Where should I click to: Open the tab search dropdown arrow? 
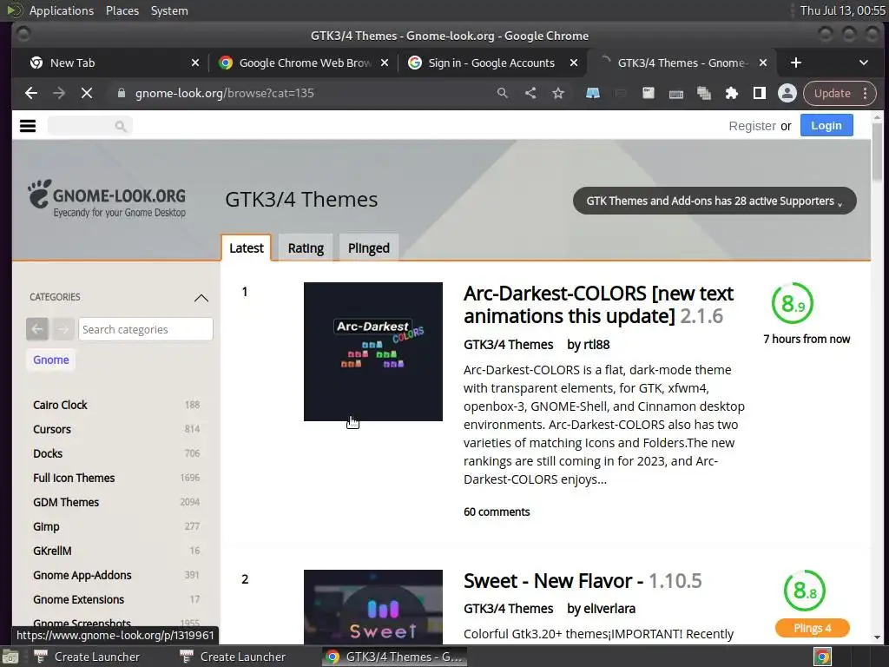coord(864,63)
